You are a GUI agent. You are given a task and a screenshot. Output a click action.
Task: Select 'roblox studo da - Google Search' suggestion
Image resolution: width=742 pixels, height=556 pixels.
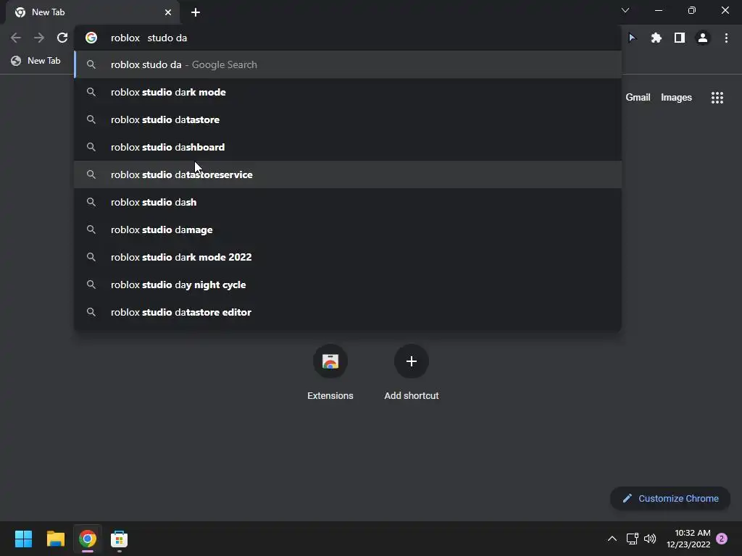(348, 64)
